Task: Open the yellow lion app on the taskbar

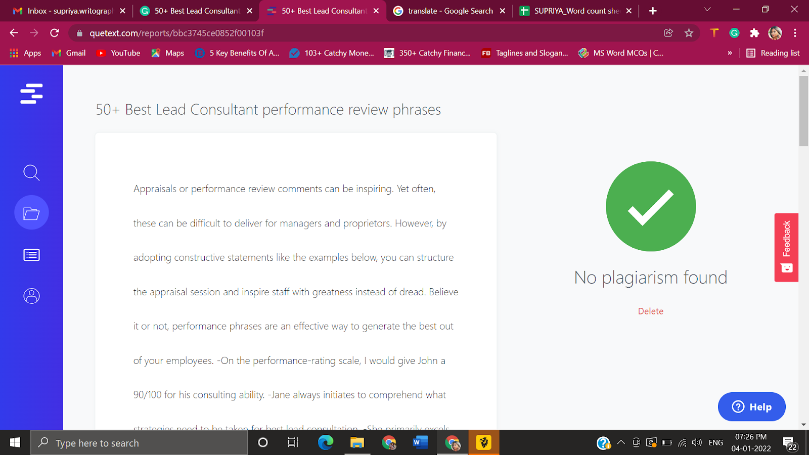Action: click(484, 443)
